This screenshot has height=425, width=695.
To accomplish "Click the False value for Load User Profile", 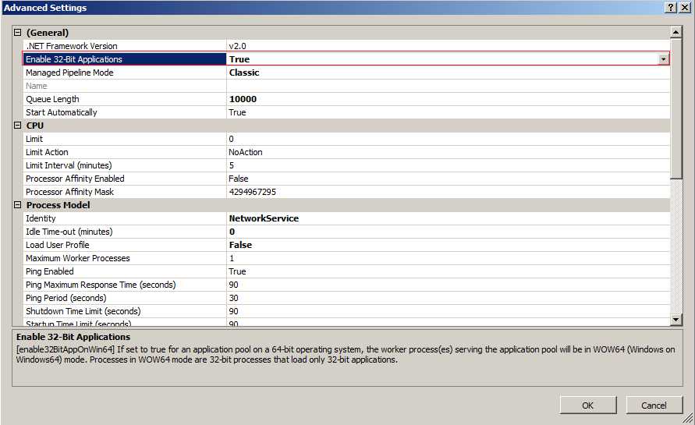I will tap(240, 245).
